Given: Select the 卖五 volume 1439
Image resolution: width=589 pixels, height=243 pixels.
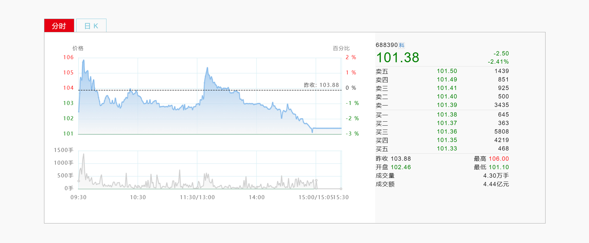Looking at the screenshot, I should click(x=502, y=71).
